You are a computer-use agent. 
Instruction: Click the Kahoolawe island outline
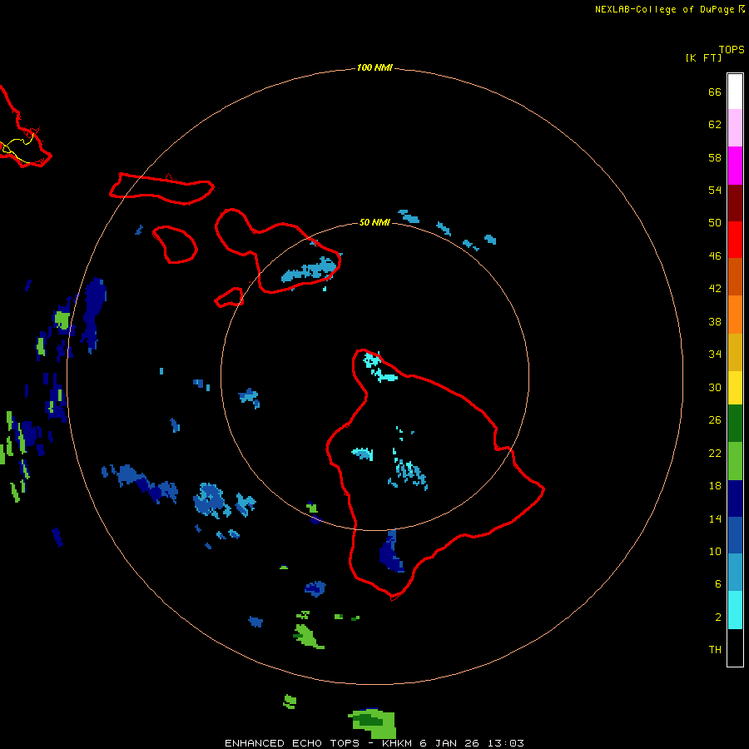tap(229, 297)
